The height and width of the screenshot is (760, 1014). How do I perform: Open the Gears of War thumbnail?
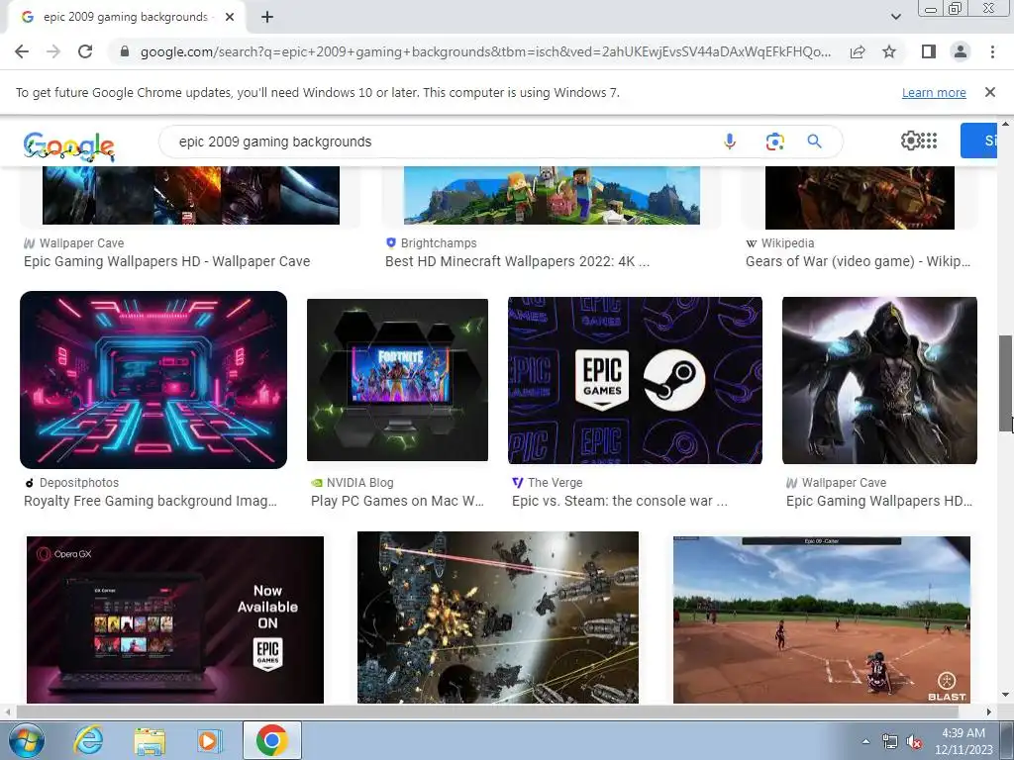pos(860,197)
